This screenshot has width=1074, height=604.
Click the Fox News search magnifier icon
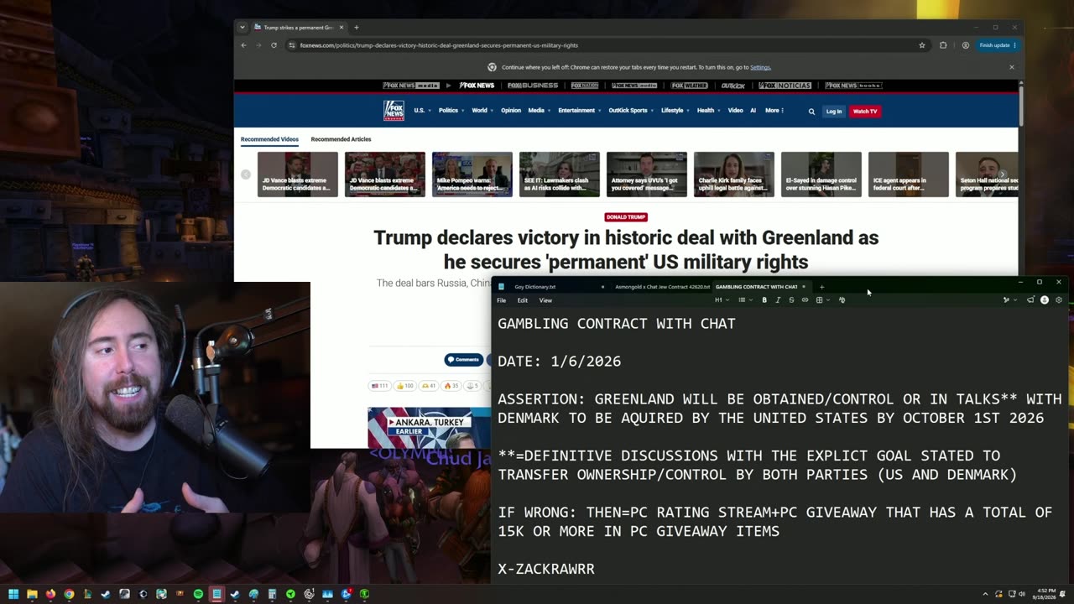(811, 111)
